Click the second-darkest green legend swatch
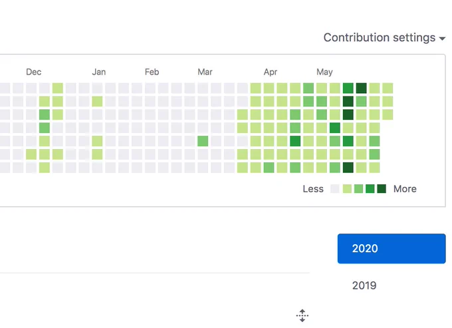 pos(370,189)
